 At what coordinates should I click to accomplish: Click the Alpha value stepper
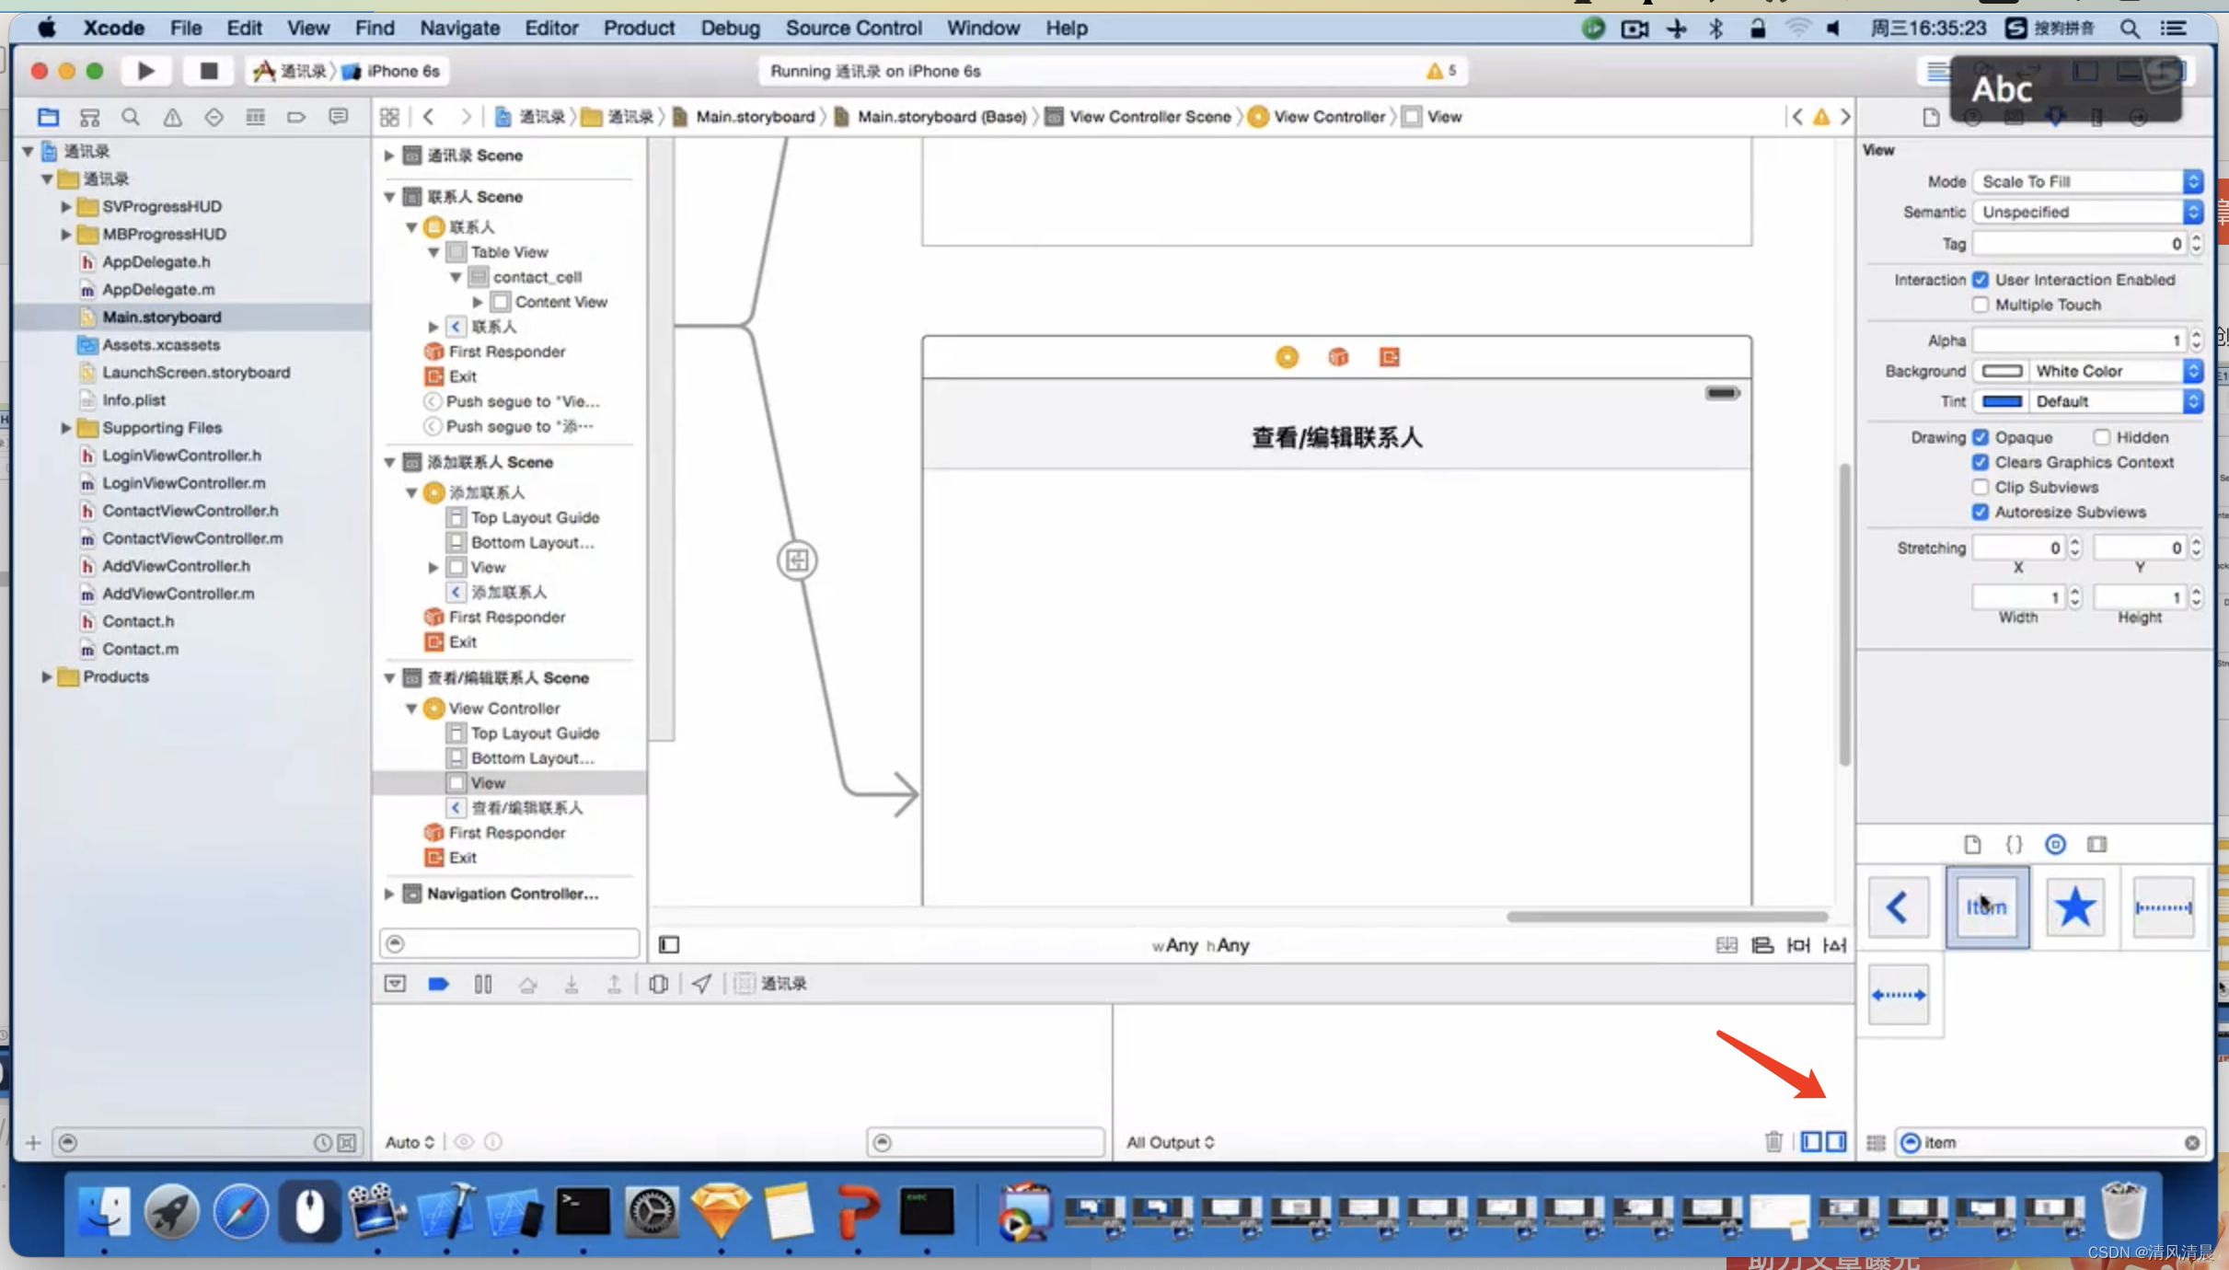pos(2197,341)
